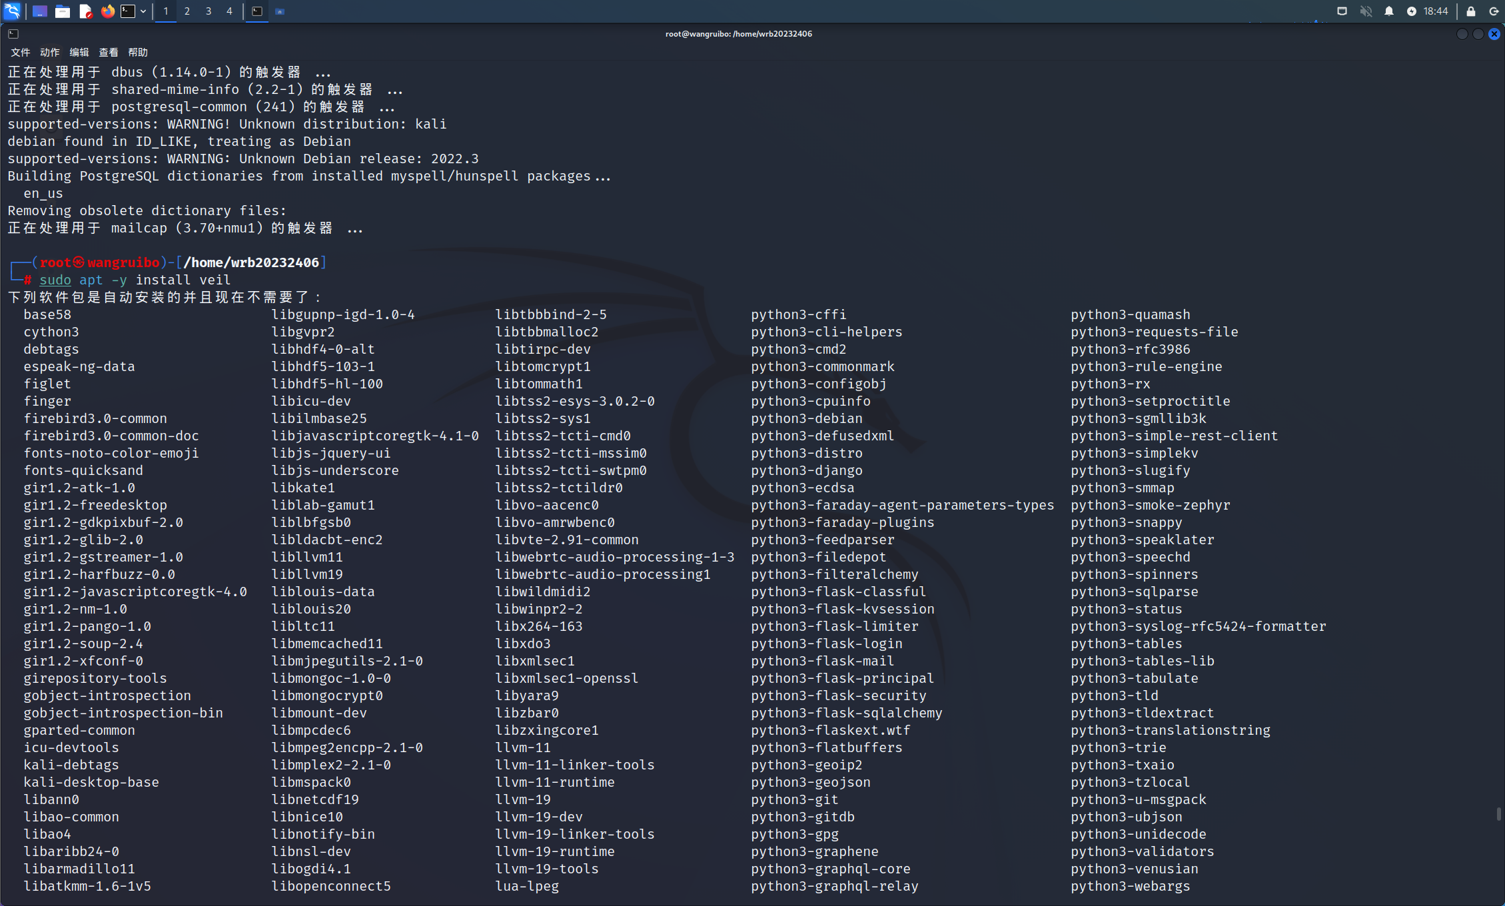Image resolution: width=1505 pixels, height=906 pixels.
Task: Launch terminal emulator from panel
Action: [128, 11]
